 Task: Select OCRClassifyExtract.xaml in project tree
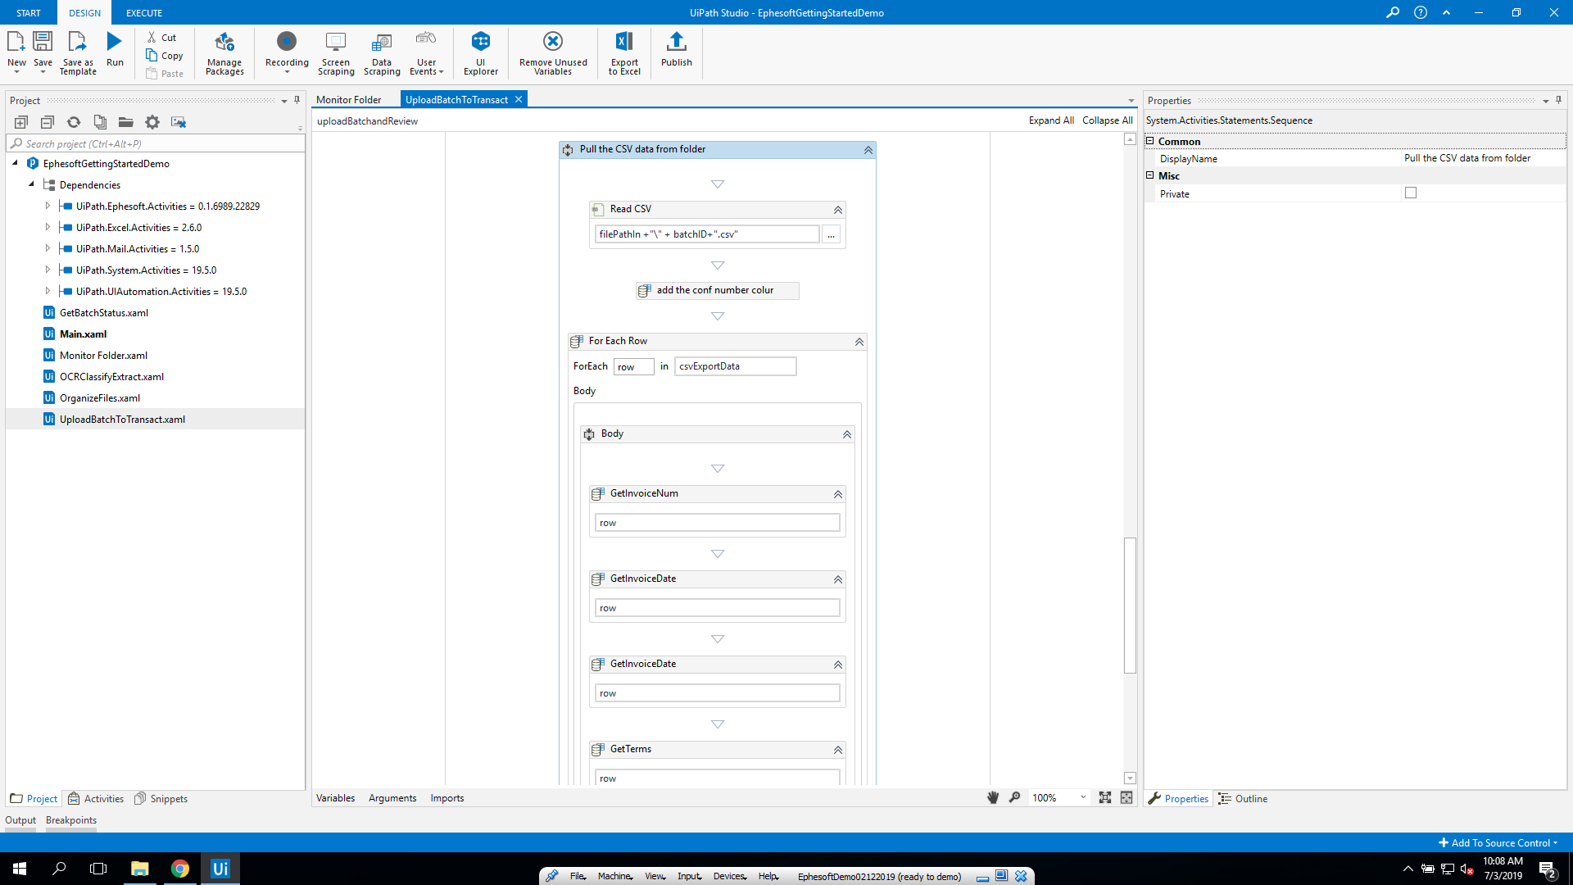point(111,377)
